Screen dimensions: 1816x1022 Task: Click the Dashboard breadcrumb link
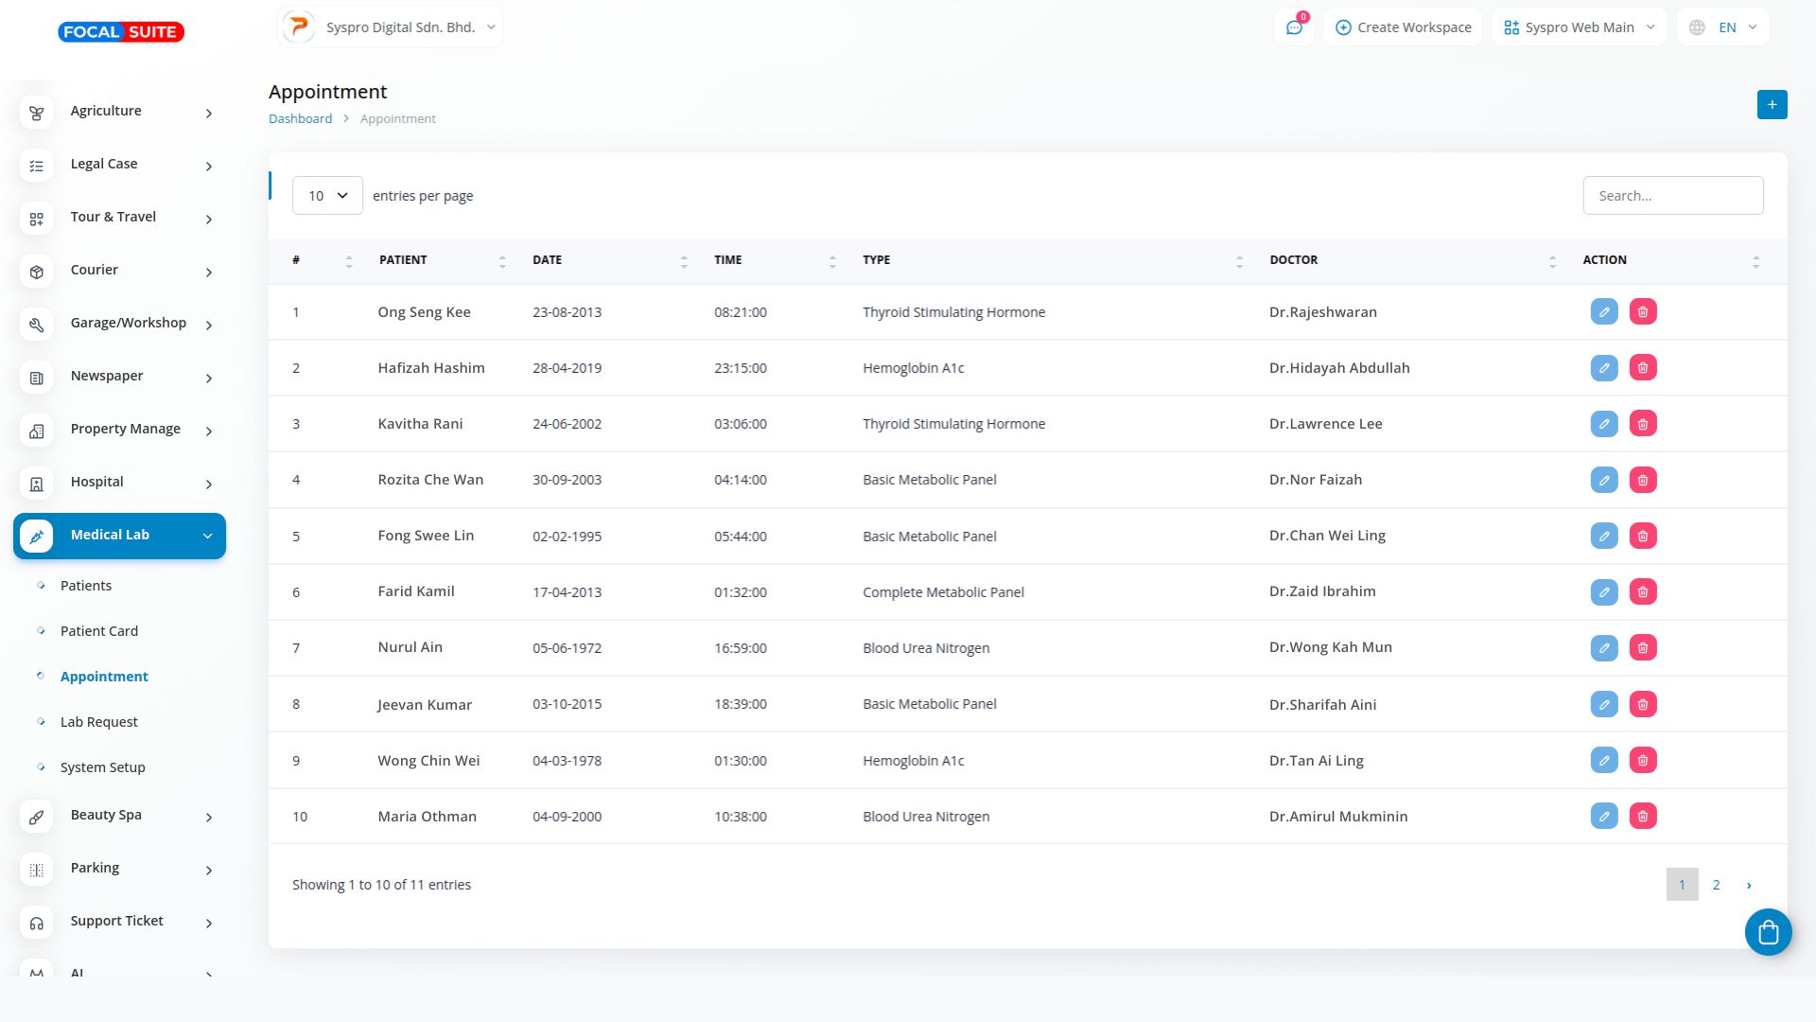tap(300, 118)
